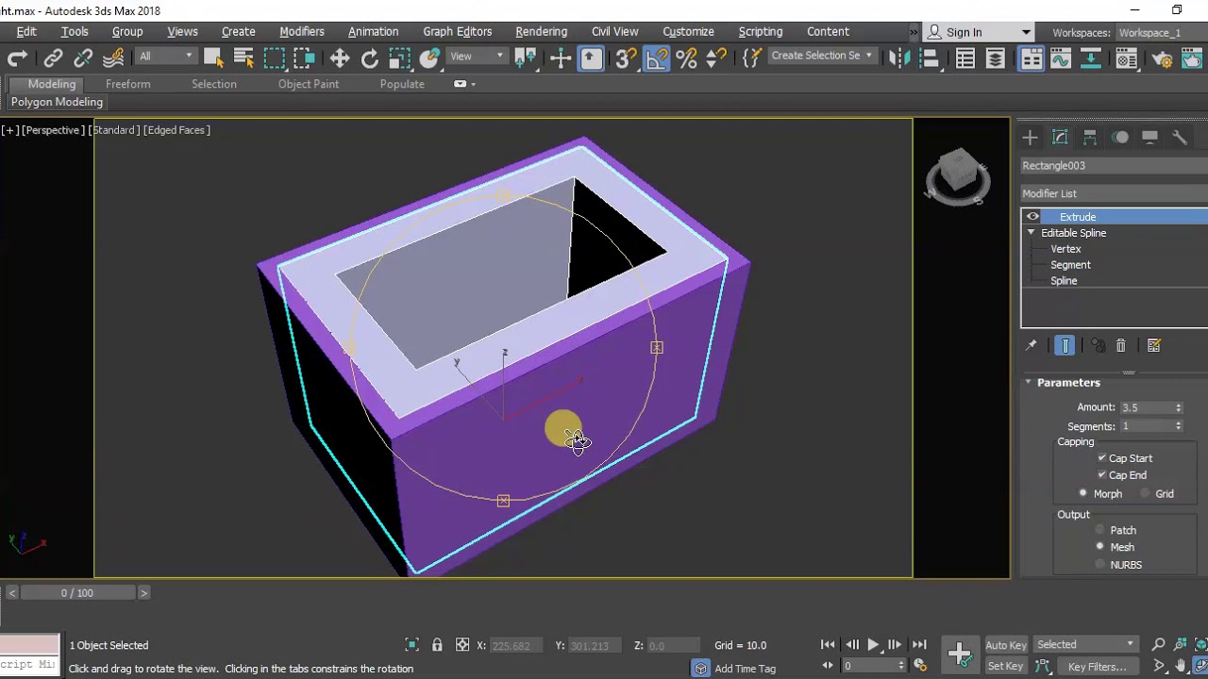Image resolution: width=1208 pixels, height=679 pixels.
Task: Collapse the Parameters rollout
Action: click(1068, 383)
